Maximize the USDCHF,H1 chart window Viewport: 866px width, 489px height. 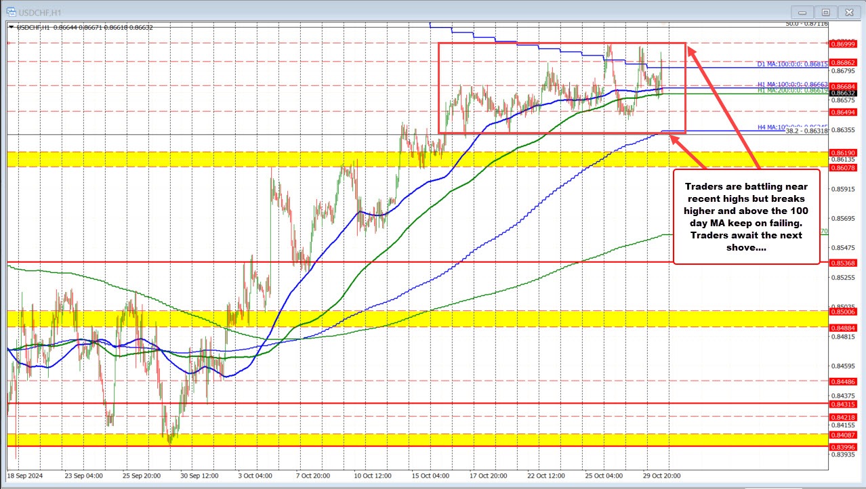pyautogui.click(x=825, y=12)
